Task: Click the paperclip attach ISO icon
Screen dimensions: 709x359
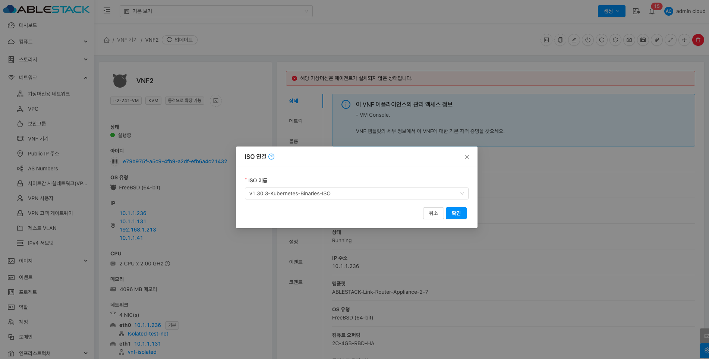Action: tap(657, 40)
